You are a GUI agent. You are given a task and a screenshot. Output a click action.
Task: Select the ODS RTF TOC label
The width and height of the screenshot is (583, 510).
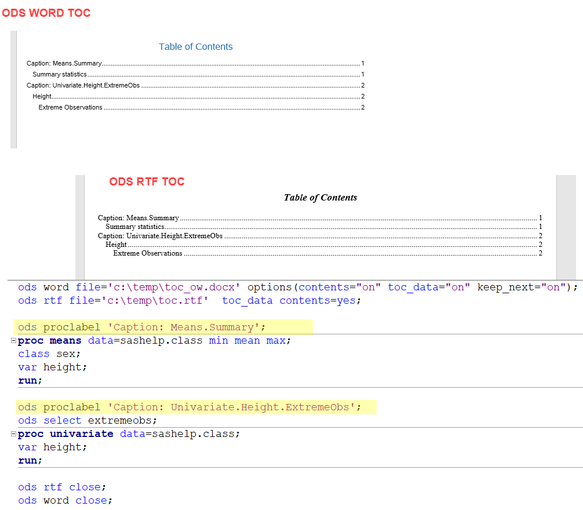[x=147, y=181]
